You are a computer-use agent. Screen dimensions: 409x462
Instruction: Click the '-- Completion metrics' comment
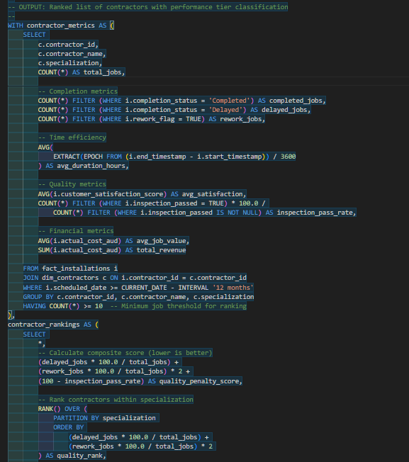78,91
